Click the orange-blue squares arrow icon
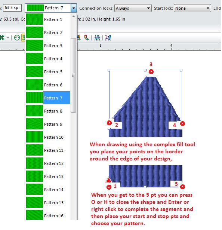The width and height of the screenshot is (222, 230). [79, 38]
